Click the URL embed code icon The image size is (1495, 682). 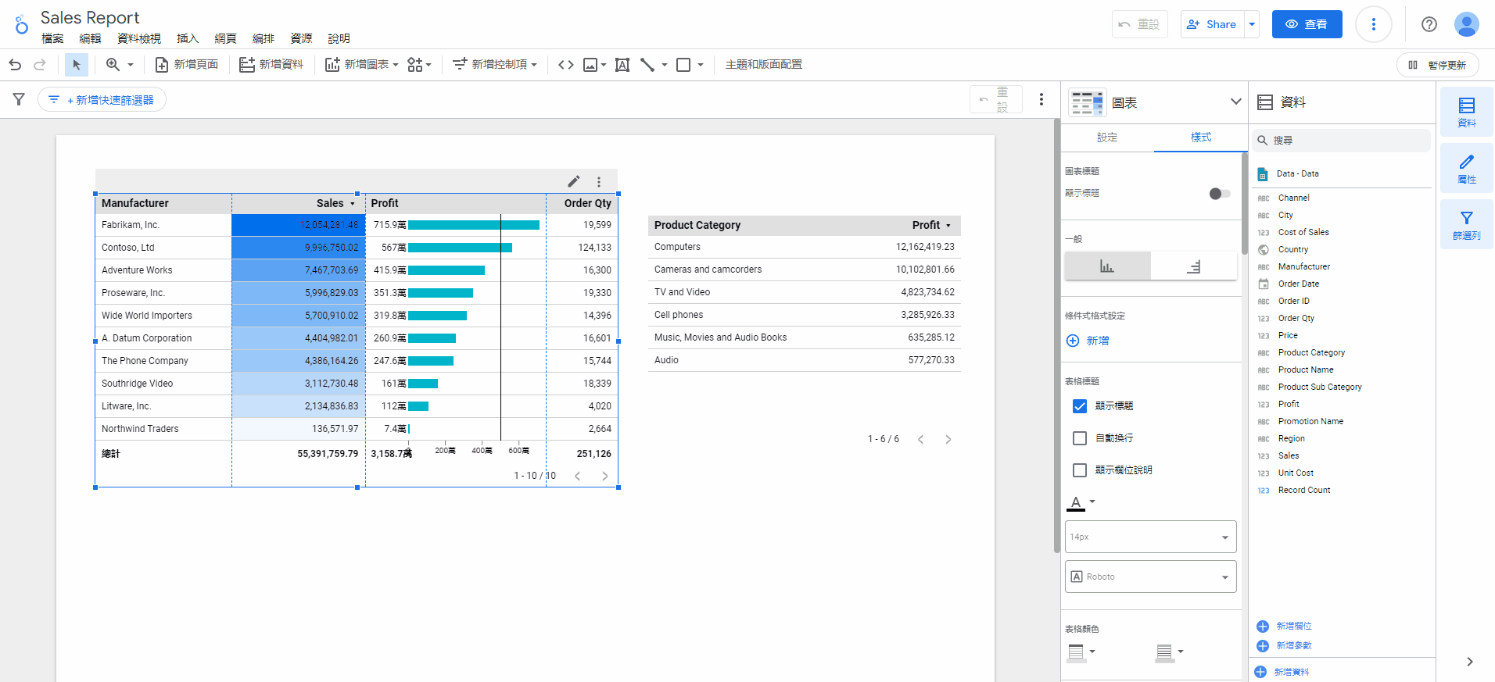click(566, 65)
